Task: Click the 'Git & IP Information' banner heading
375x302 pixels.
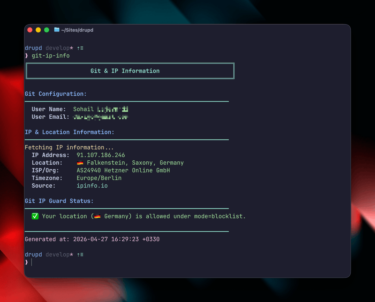Action: (125, 71)
